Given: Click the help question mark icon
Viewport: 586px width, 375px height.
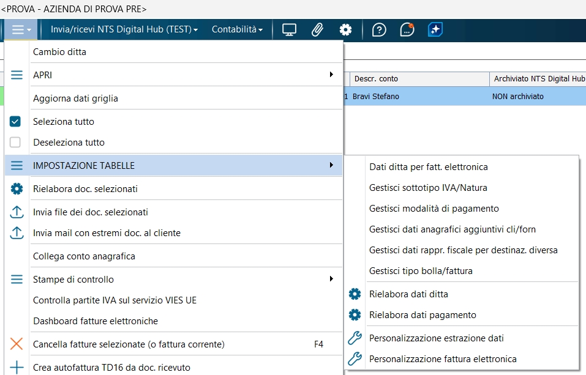Looking at the screenshot, I should coord(379,29).
